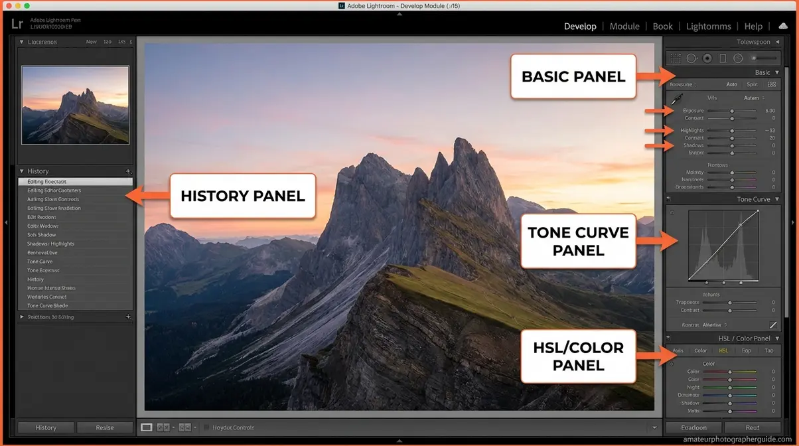Collapse the Basic panel
This screenshot has height=446, width=799.
tap(777, 72)
